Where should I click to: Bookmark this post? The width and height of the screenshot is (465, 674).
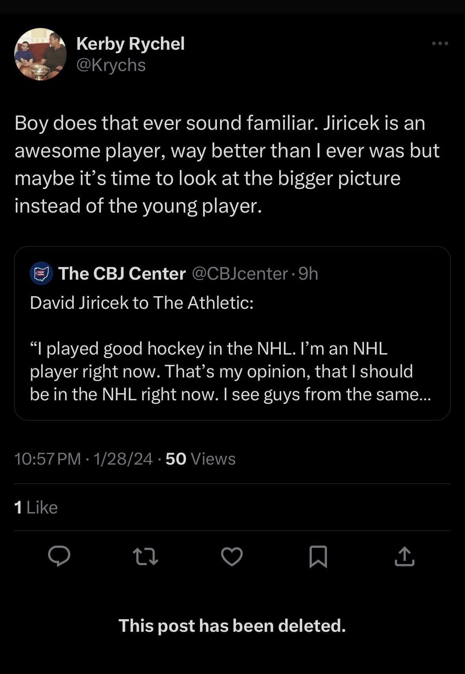(x=318, y=556)
